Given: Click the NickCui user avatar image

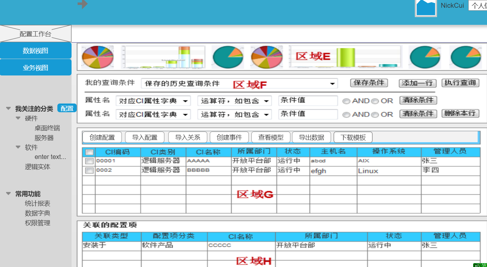Looking at the screenshot, I should pyautogui.click(x=426, y=8).
